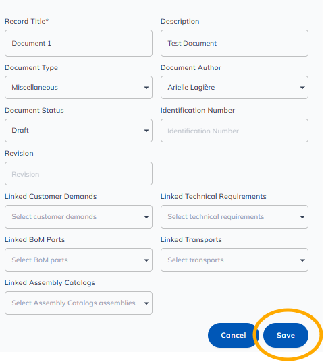The height and width of the screenshot is (362, 324).
Task: Open Document Status dropdown set to Draft
Action: [78, 130]
